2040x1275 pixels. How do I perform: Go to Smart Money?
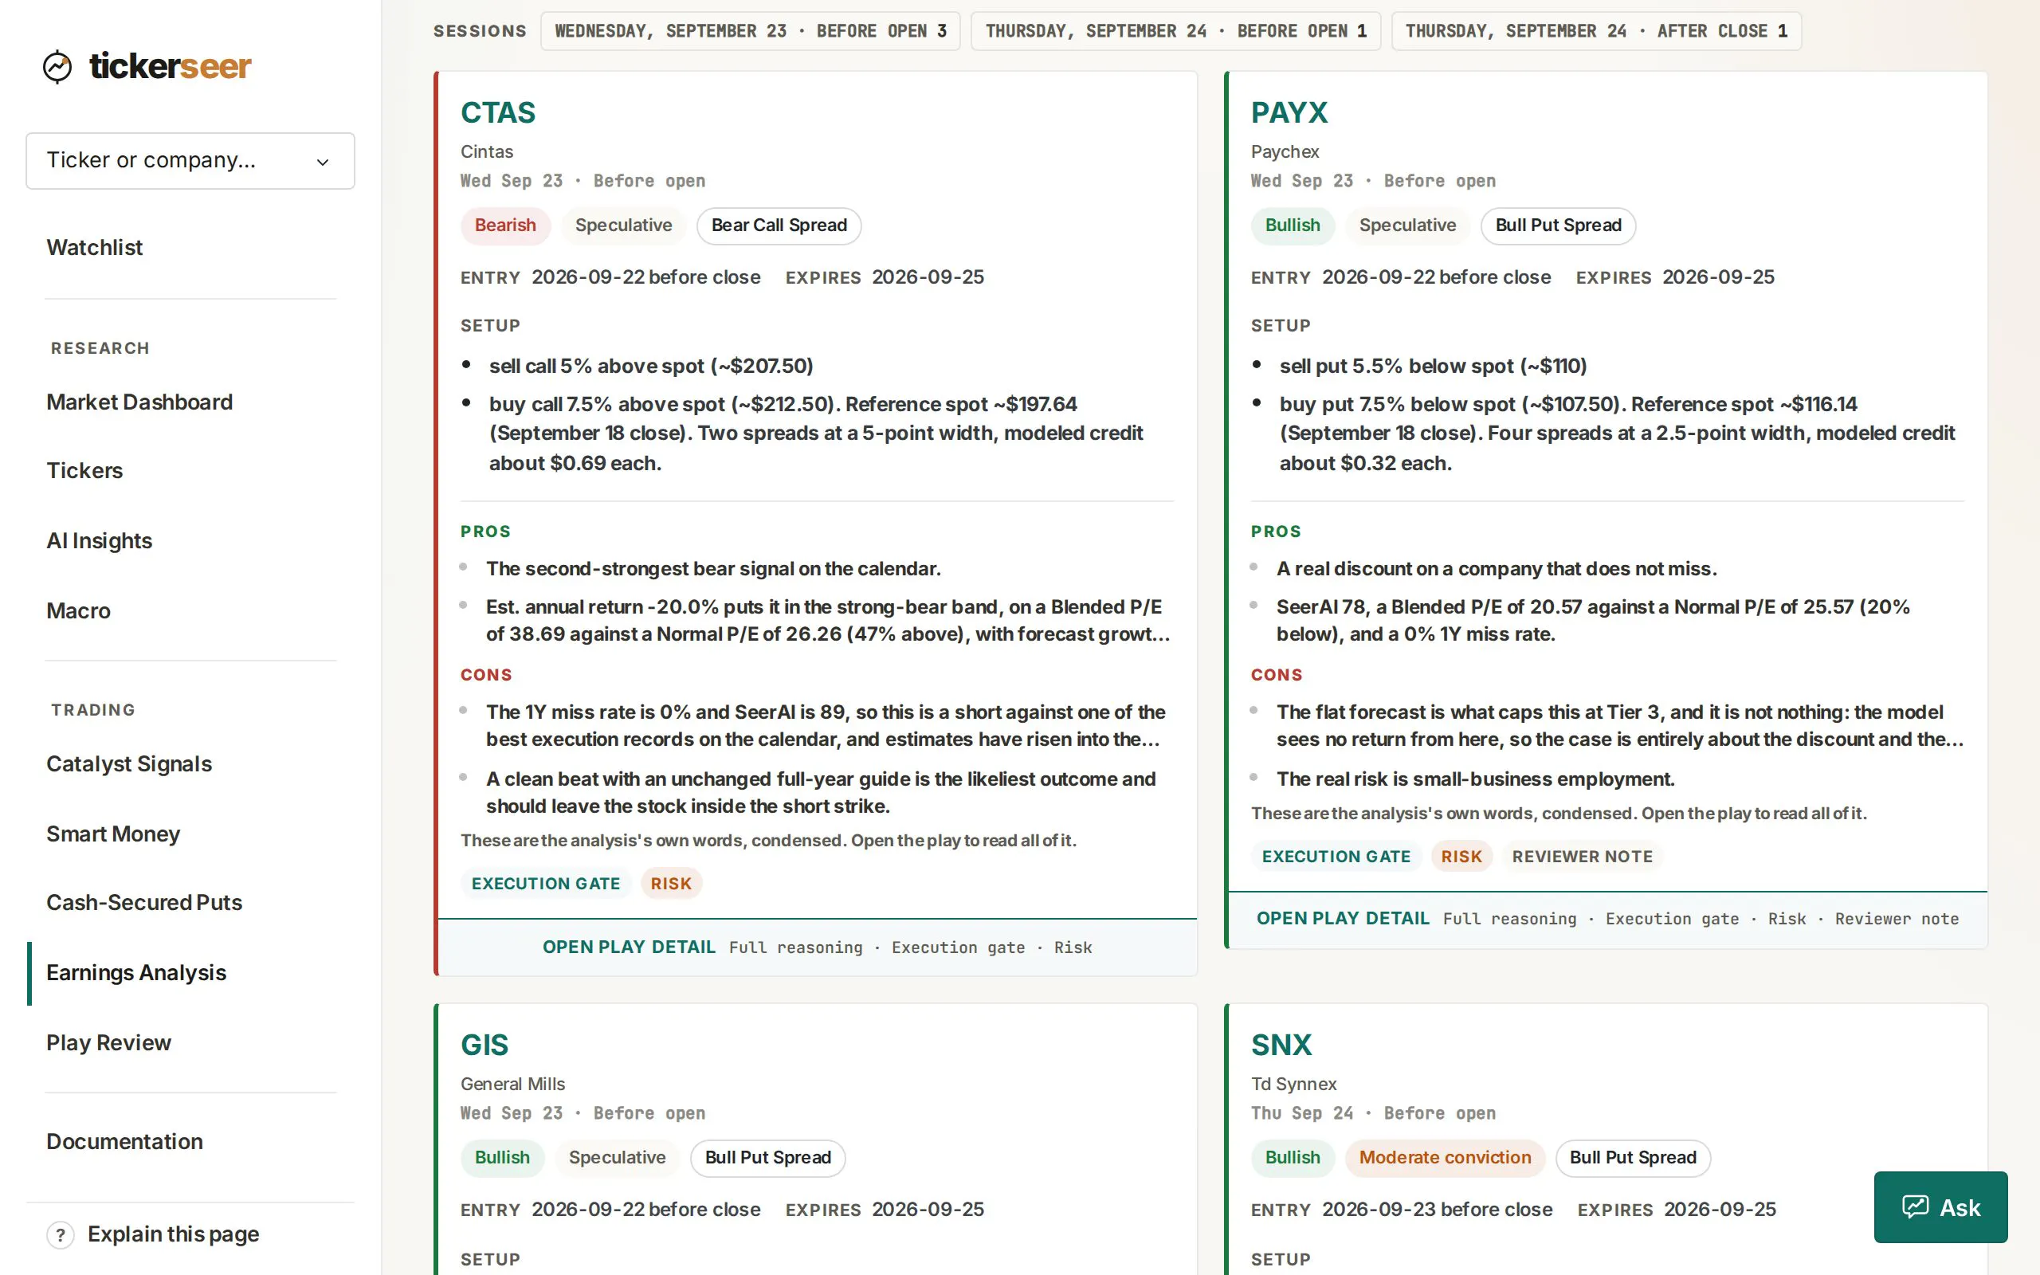click(113, 834)
